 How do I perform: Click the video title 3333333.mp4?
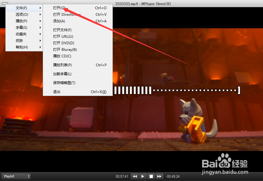pos(127,4)
